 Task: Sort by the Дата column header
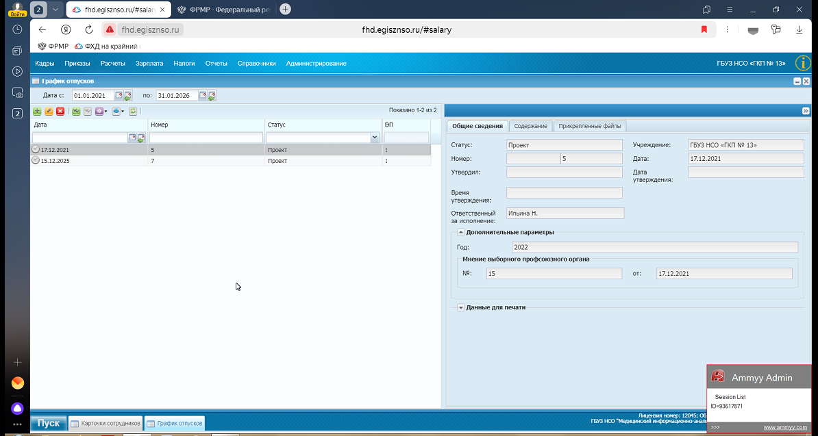pyautogui.click(x=88, y=125)
